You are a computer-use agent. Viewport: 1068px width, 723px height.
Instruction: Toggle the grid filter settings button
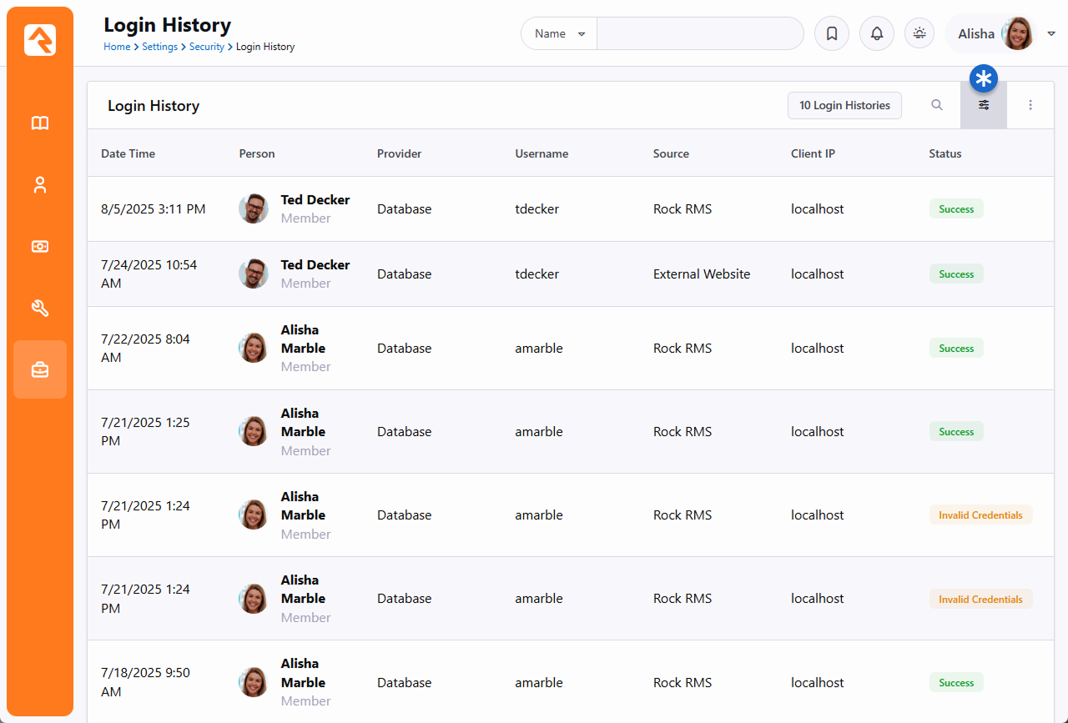click(984, 105)
